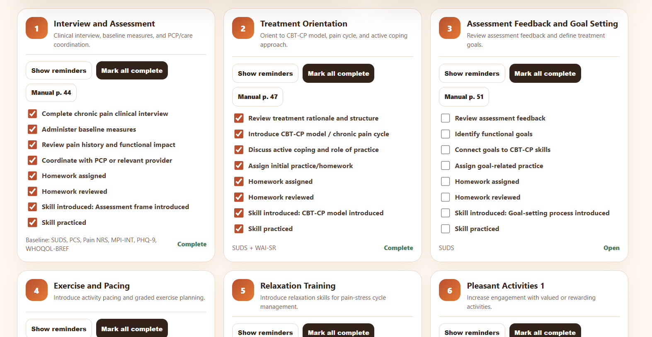Open Manual p. 44 reference
The width and height of the screenshot is (652, 337).
[51, 93]
